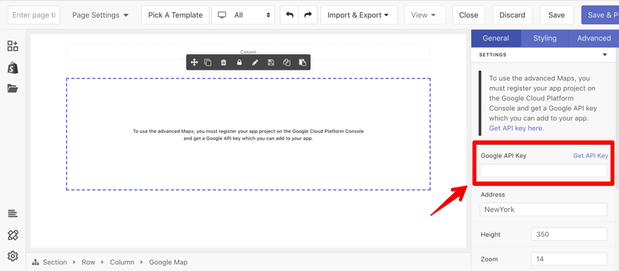Open the outline lines icon in sidebar
Image resolution: width=619 pixels, height=271 pixels.
click(12, 214)
